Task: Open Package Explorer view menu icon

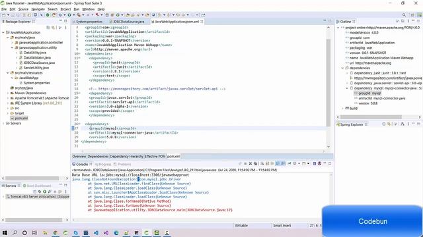Action: coord(65,28)
